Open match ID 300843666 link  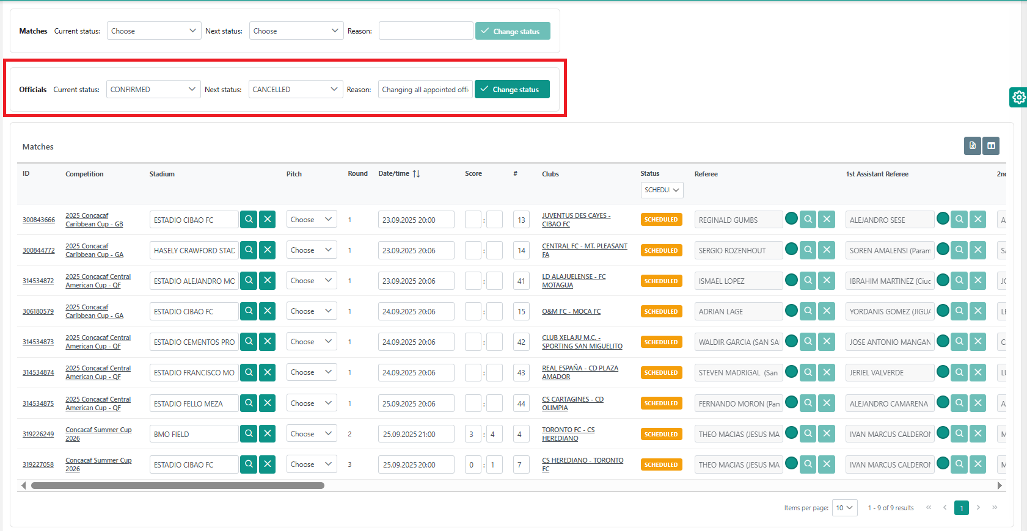point(38,220)
